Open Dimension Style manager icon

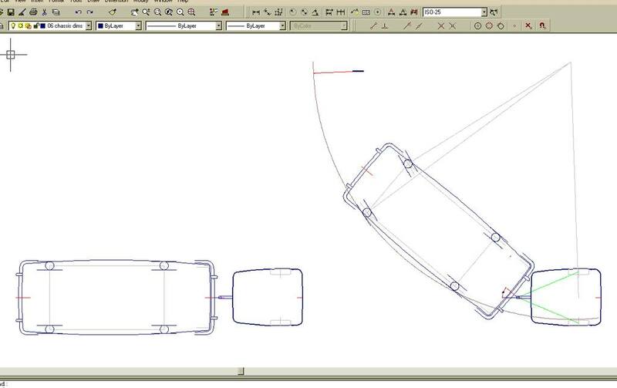[494, 12]
